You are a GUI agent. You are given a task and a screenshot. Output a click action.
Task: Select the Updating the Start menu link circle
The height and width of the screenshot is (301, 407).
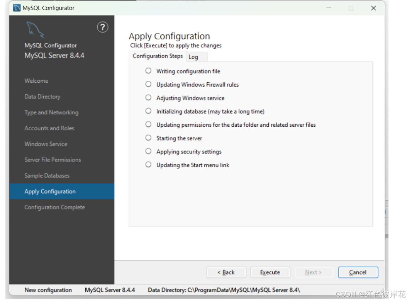[x=148, y=165]
